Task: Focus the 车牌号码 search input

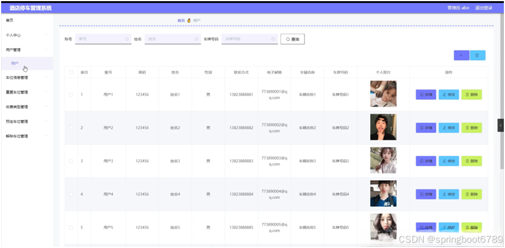Action: click(x=250, y=39)
